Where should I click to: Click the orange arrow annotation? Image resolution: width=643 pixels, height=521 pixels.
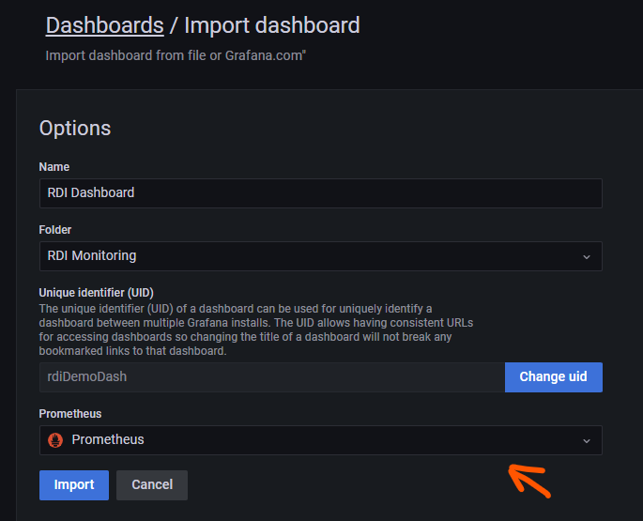click(528, 480)
